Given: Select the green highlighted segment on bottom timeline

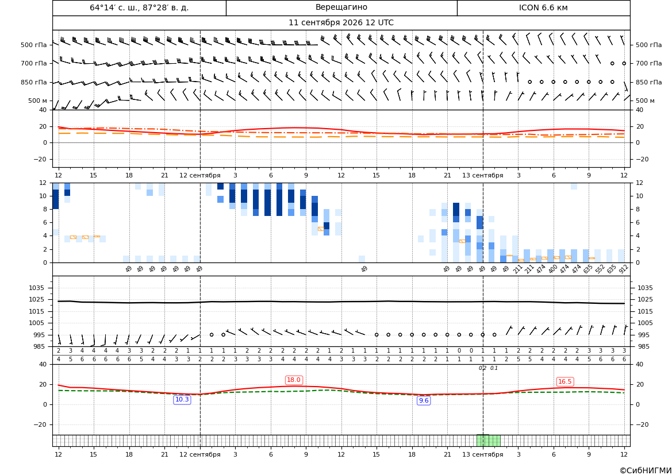Looking at the screenshot, I should (x=489, y=441).
